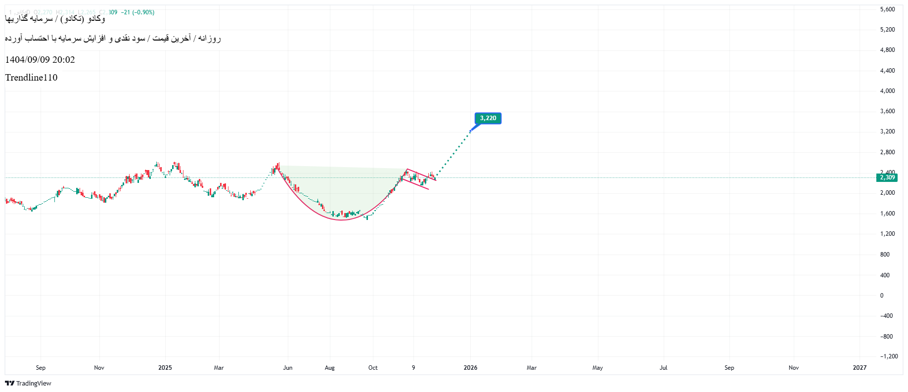This screenshot has height=392, width=908.
Task: Click the 0 level on price scale
Action: tap(882, 296)
